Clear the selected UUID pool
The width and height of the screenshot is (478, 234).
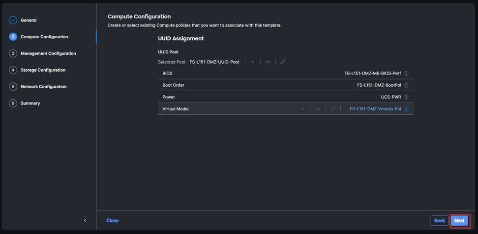253,62
